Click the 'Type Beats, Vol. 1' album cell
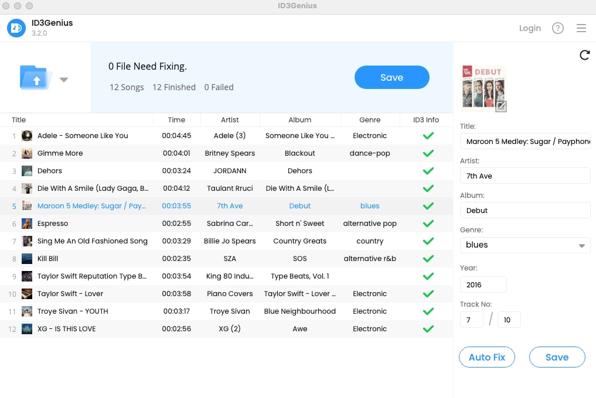 pos(300,276)
